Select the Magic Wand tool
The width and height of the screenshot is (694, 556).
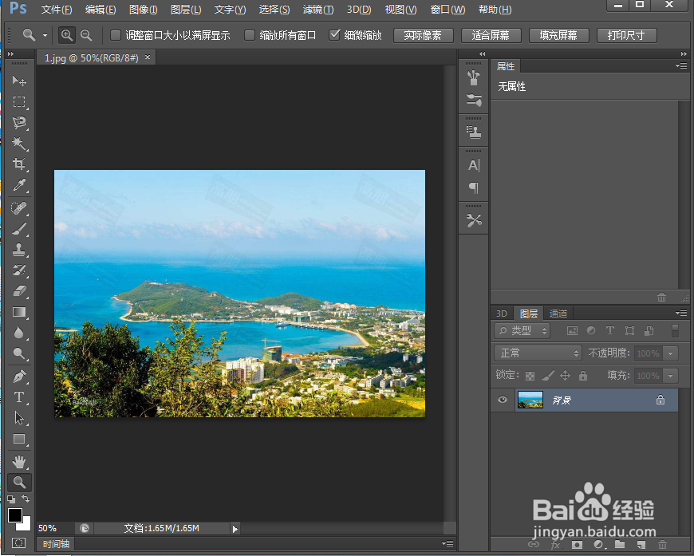(x=19, y=144)
